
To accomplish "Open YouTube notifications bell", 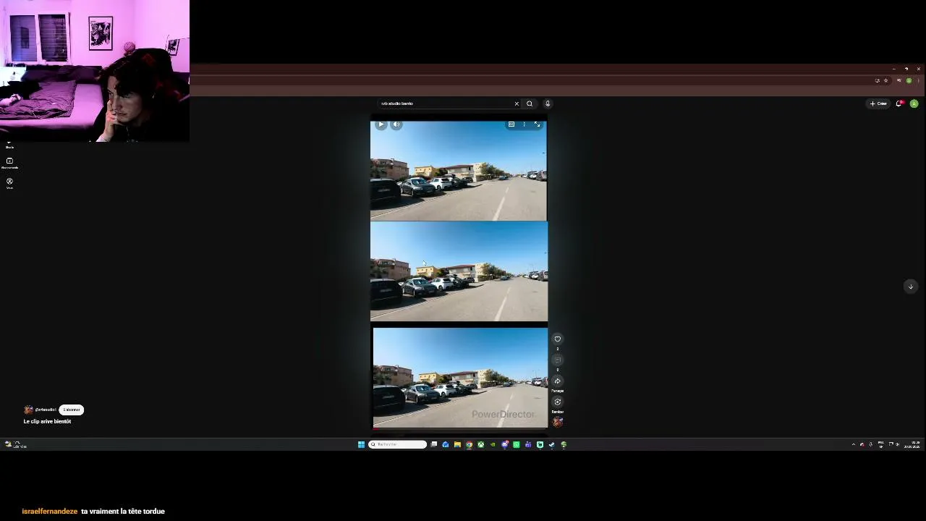I will (x=899, y=104).
